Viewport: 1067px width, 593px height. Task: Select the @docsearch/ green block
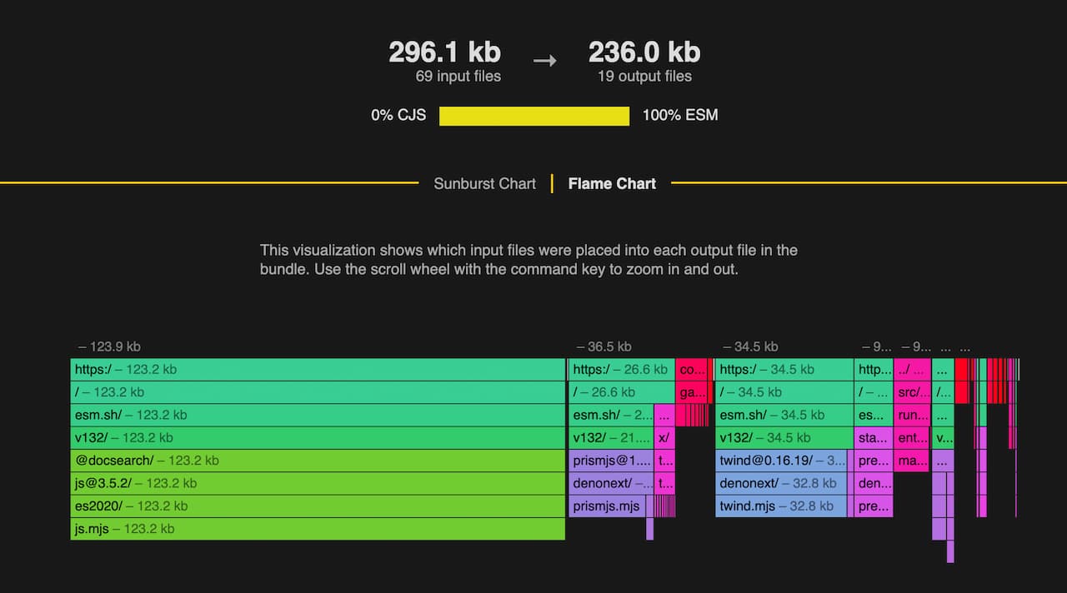tap(317, 460)
